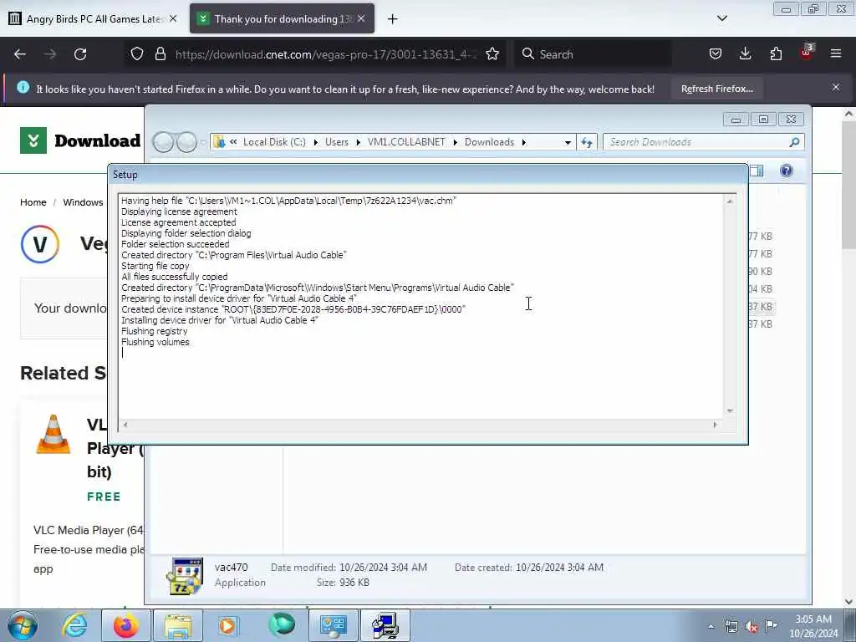This screenshot has width=856, height=642.
Task: Click Downloads in Explorer address path
Action: click(489, 142)
